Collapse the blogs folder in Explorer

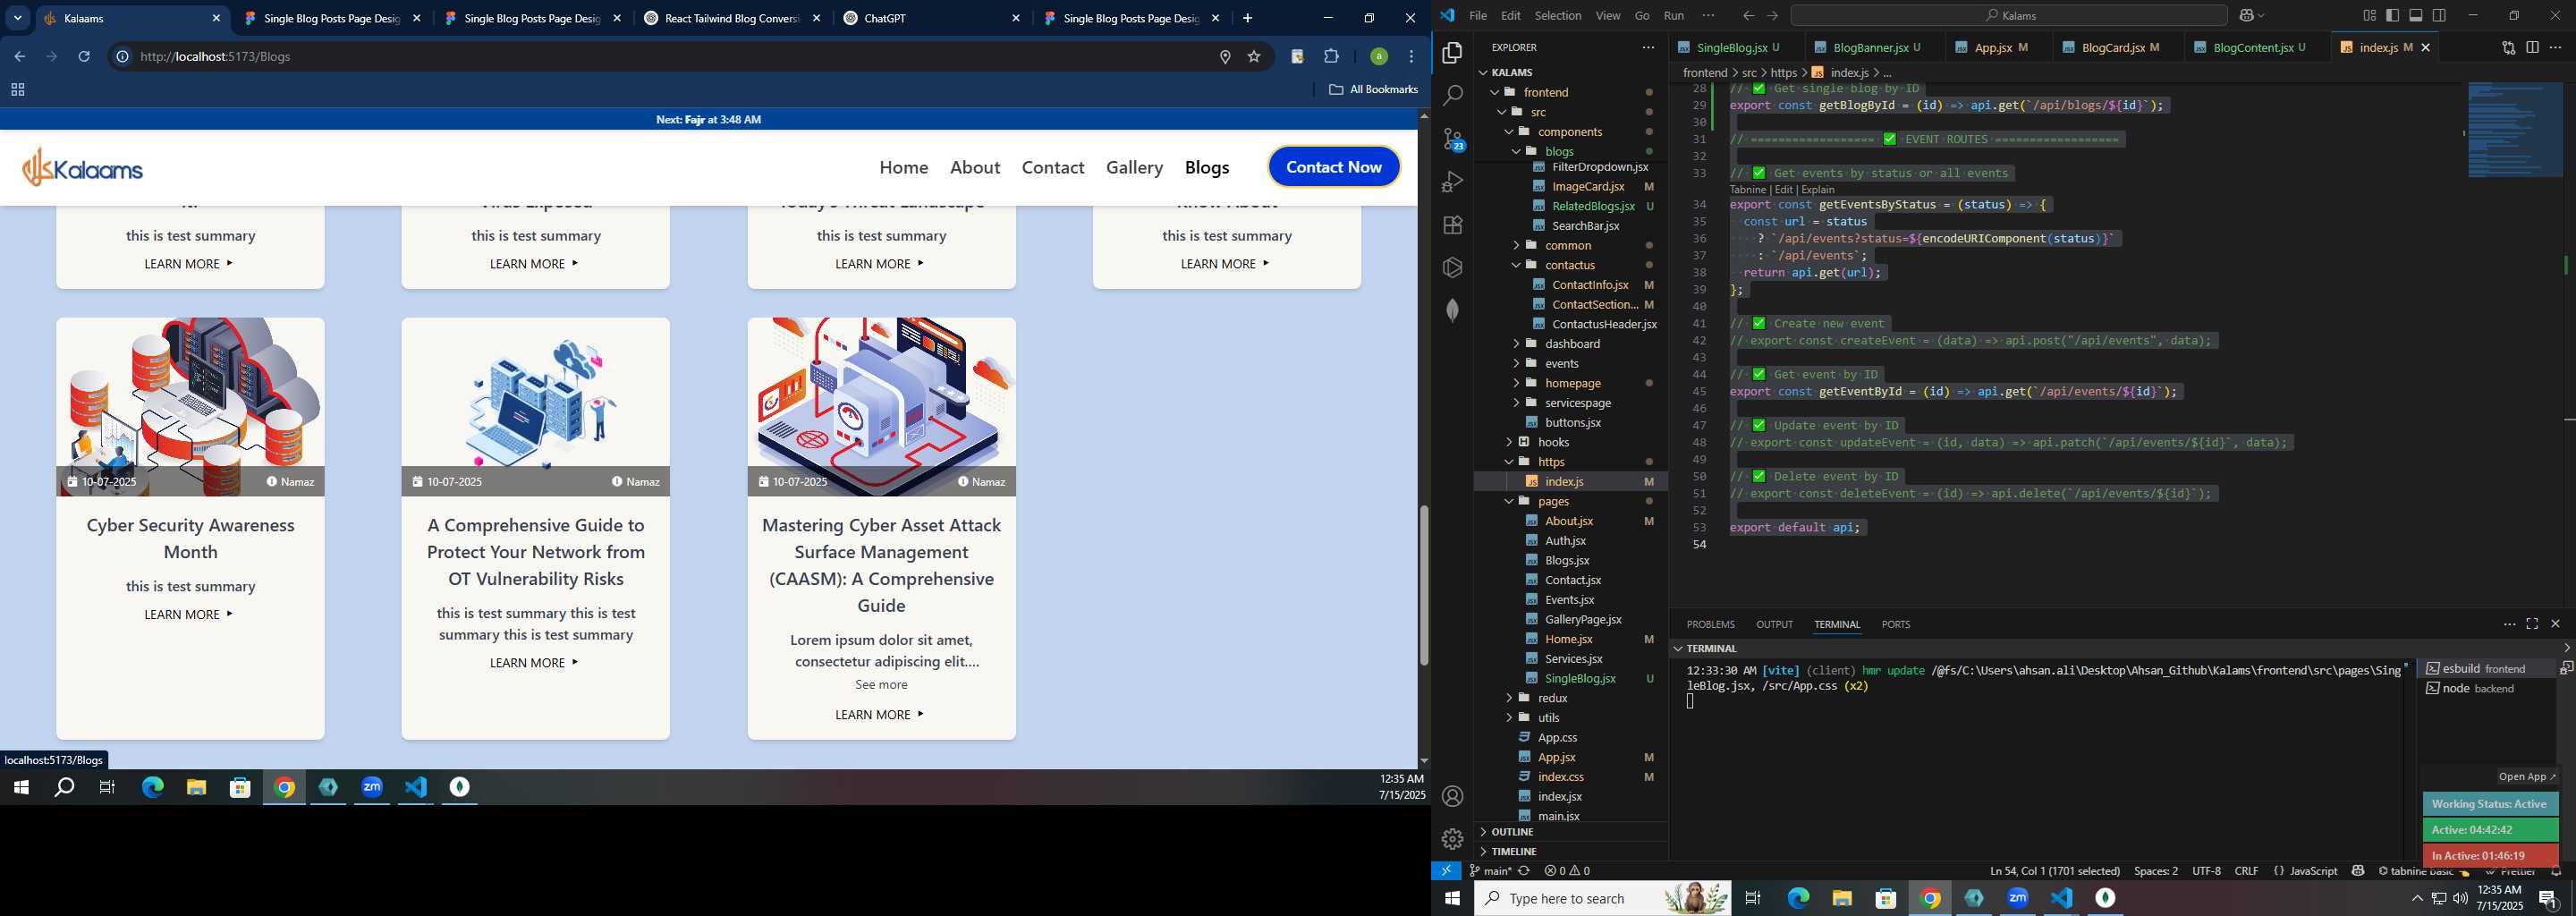[x=1516, y=152]
